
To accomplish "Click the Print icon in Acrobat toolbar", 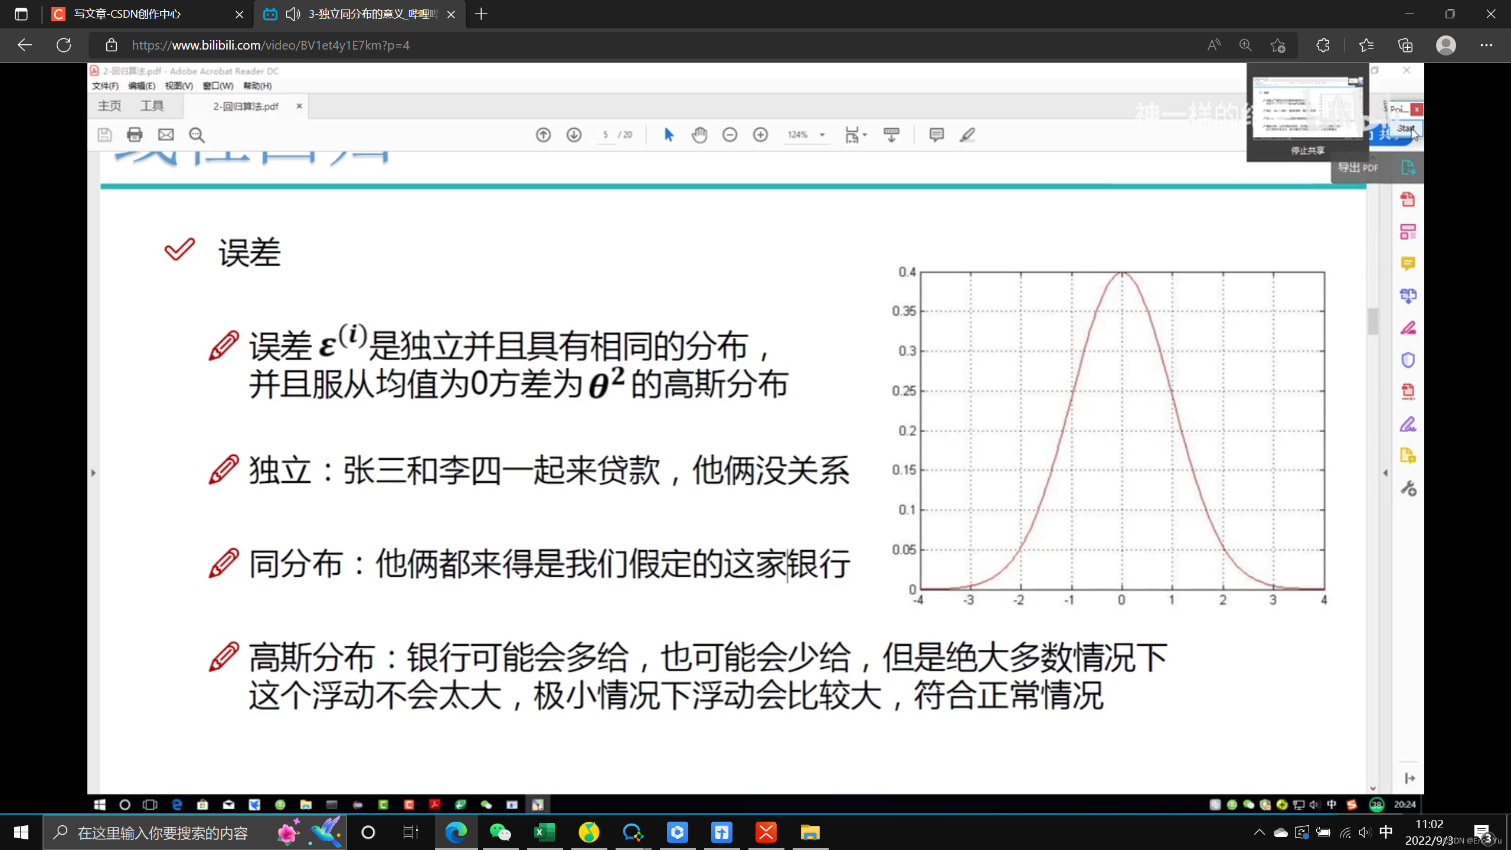I will pos(135,135).
